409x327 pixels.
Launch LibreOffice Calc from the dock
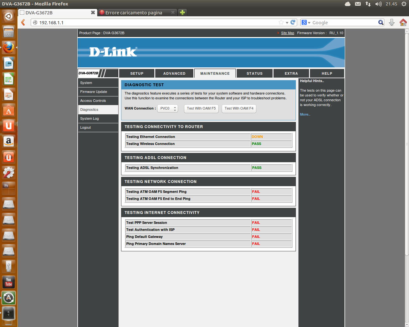9,79
